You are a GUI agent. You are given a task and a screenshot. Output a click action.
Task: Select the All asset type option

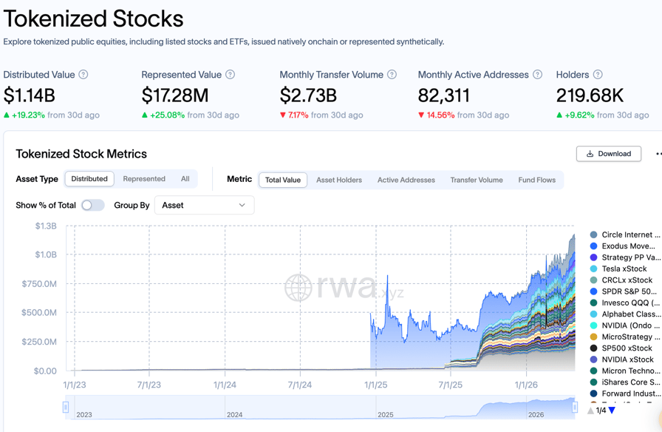[x=185, y=179]
